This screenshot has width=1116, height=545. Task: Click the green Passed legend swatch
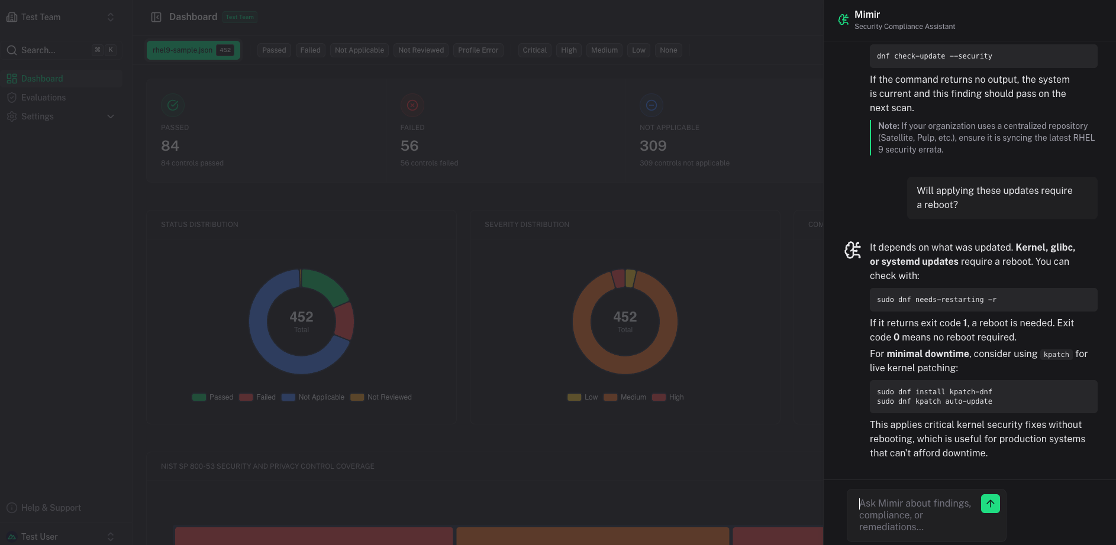coord(198,397)
